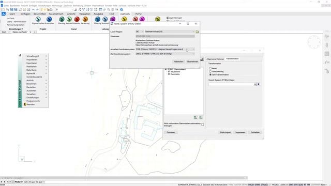Open the Civil ribbon tab
Image resolution: width=331 pixels, height=186 pixels.
[112, 14]
